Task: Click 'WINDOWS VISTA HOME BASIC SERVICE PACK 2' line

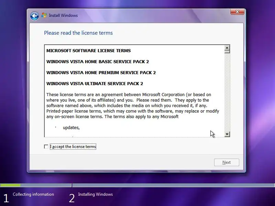Action: tap(98, 62)
